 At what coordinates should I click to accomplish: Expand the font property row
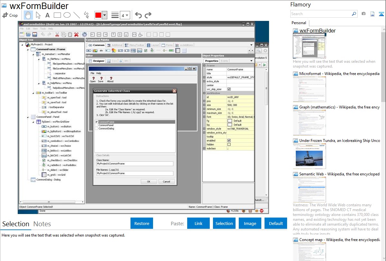(x=204, y=117)
